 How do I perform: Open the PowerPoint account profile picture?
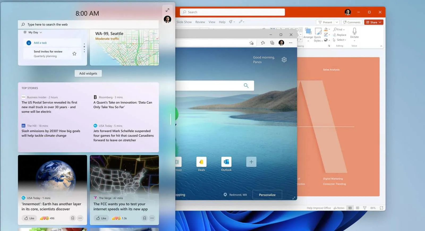click(348, 12)
